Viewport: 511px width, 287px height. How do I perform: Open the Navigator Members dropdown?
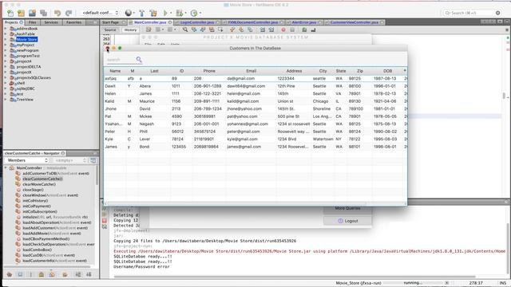[x=26, y=160]
